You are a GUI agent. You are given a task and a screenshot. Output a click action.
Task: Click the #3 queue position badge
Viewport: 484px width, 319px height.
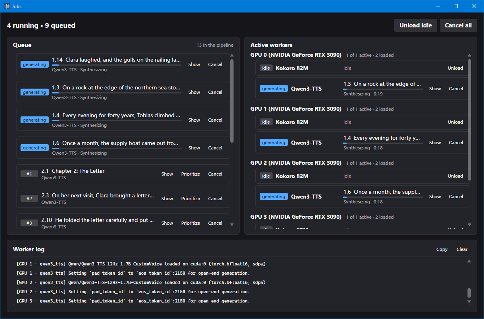[x=29, y=223]
